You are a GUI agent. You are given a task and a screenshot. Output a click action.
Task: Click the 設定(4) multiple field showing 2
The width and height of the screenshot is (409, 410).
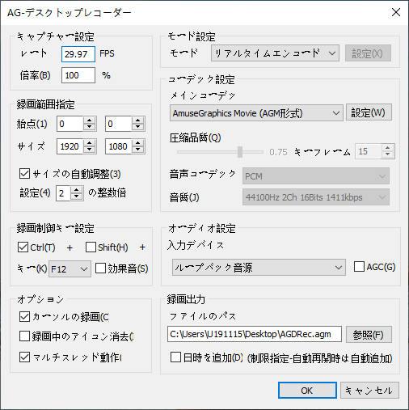pyautogui.click(x=63, y=193)
